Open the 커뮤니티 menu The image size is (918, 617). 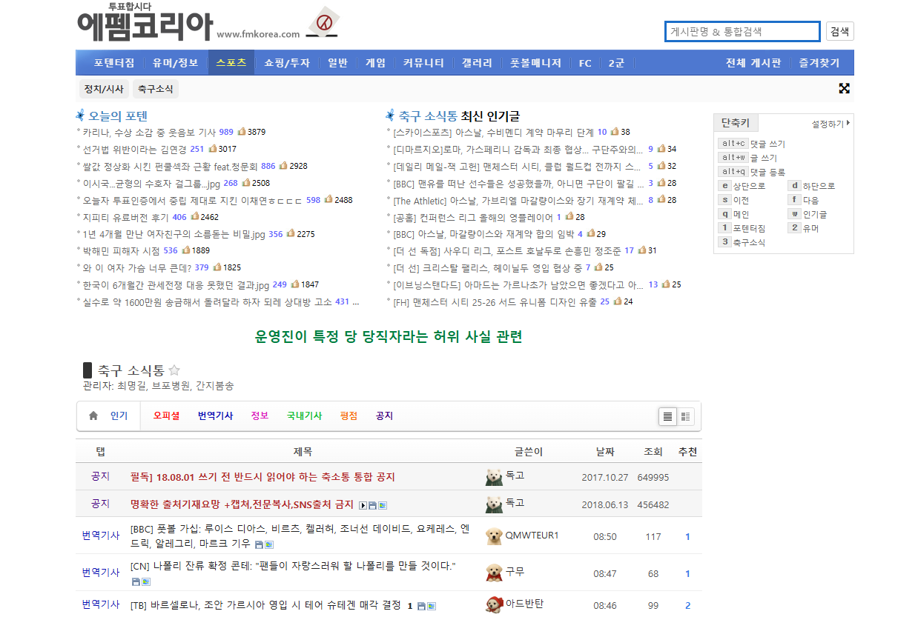coord(423,63)
